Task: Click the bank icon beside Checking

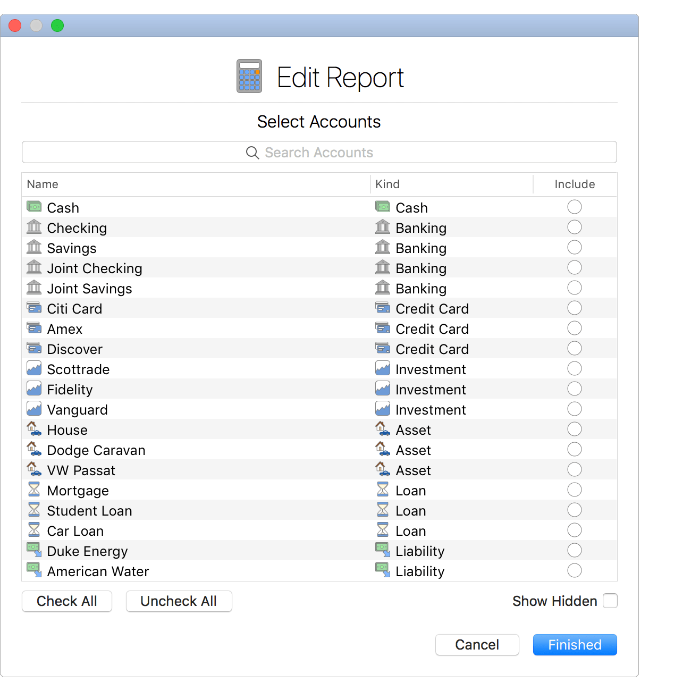Action: coord(33,227)
